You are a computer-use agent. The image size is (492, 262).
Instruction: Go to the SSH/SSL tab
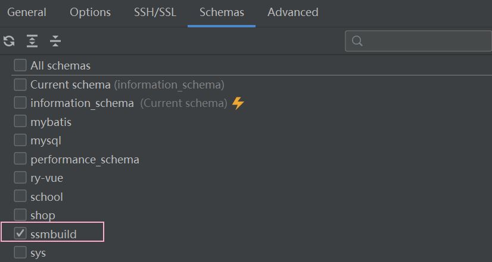(155, 12)
